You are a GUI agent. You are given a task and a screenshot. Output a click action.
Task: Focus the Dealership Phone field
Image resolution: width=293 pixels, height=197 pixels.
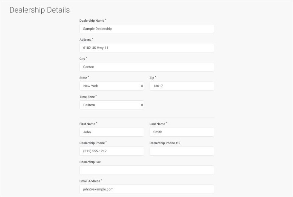(x=112, y=151)
